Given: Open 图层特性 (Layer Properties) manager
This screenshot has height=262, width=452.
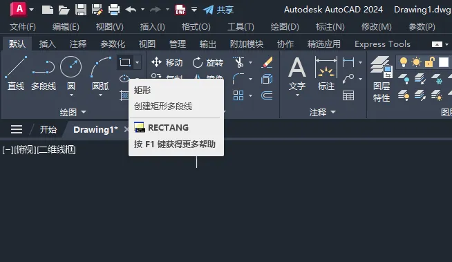Looking at the screenshot, I should (382, 79).
